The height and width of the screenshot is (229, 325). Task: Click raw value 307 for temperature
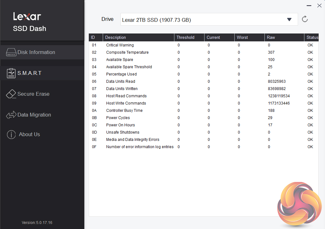pos(271,52)
